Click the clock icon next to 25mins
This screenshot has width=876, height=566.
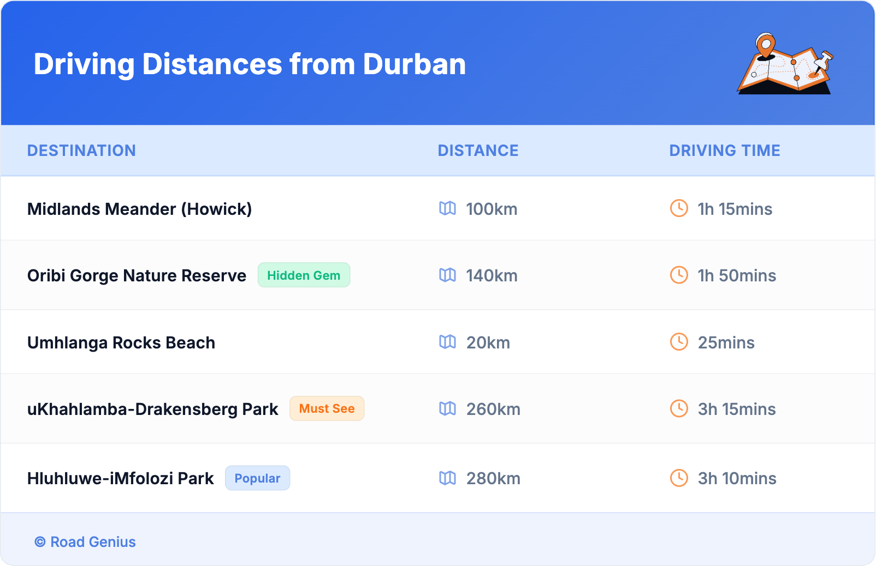pos(679,342)
